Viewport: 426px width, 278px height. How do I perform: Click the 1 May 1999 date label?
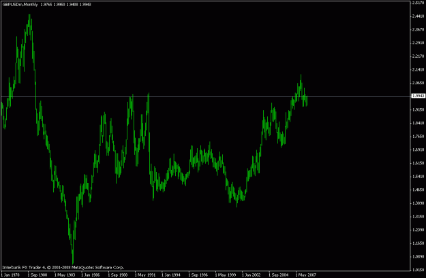click(x=226, y=275)
